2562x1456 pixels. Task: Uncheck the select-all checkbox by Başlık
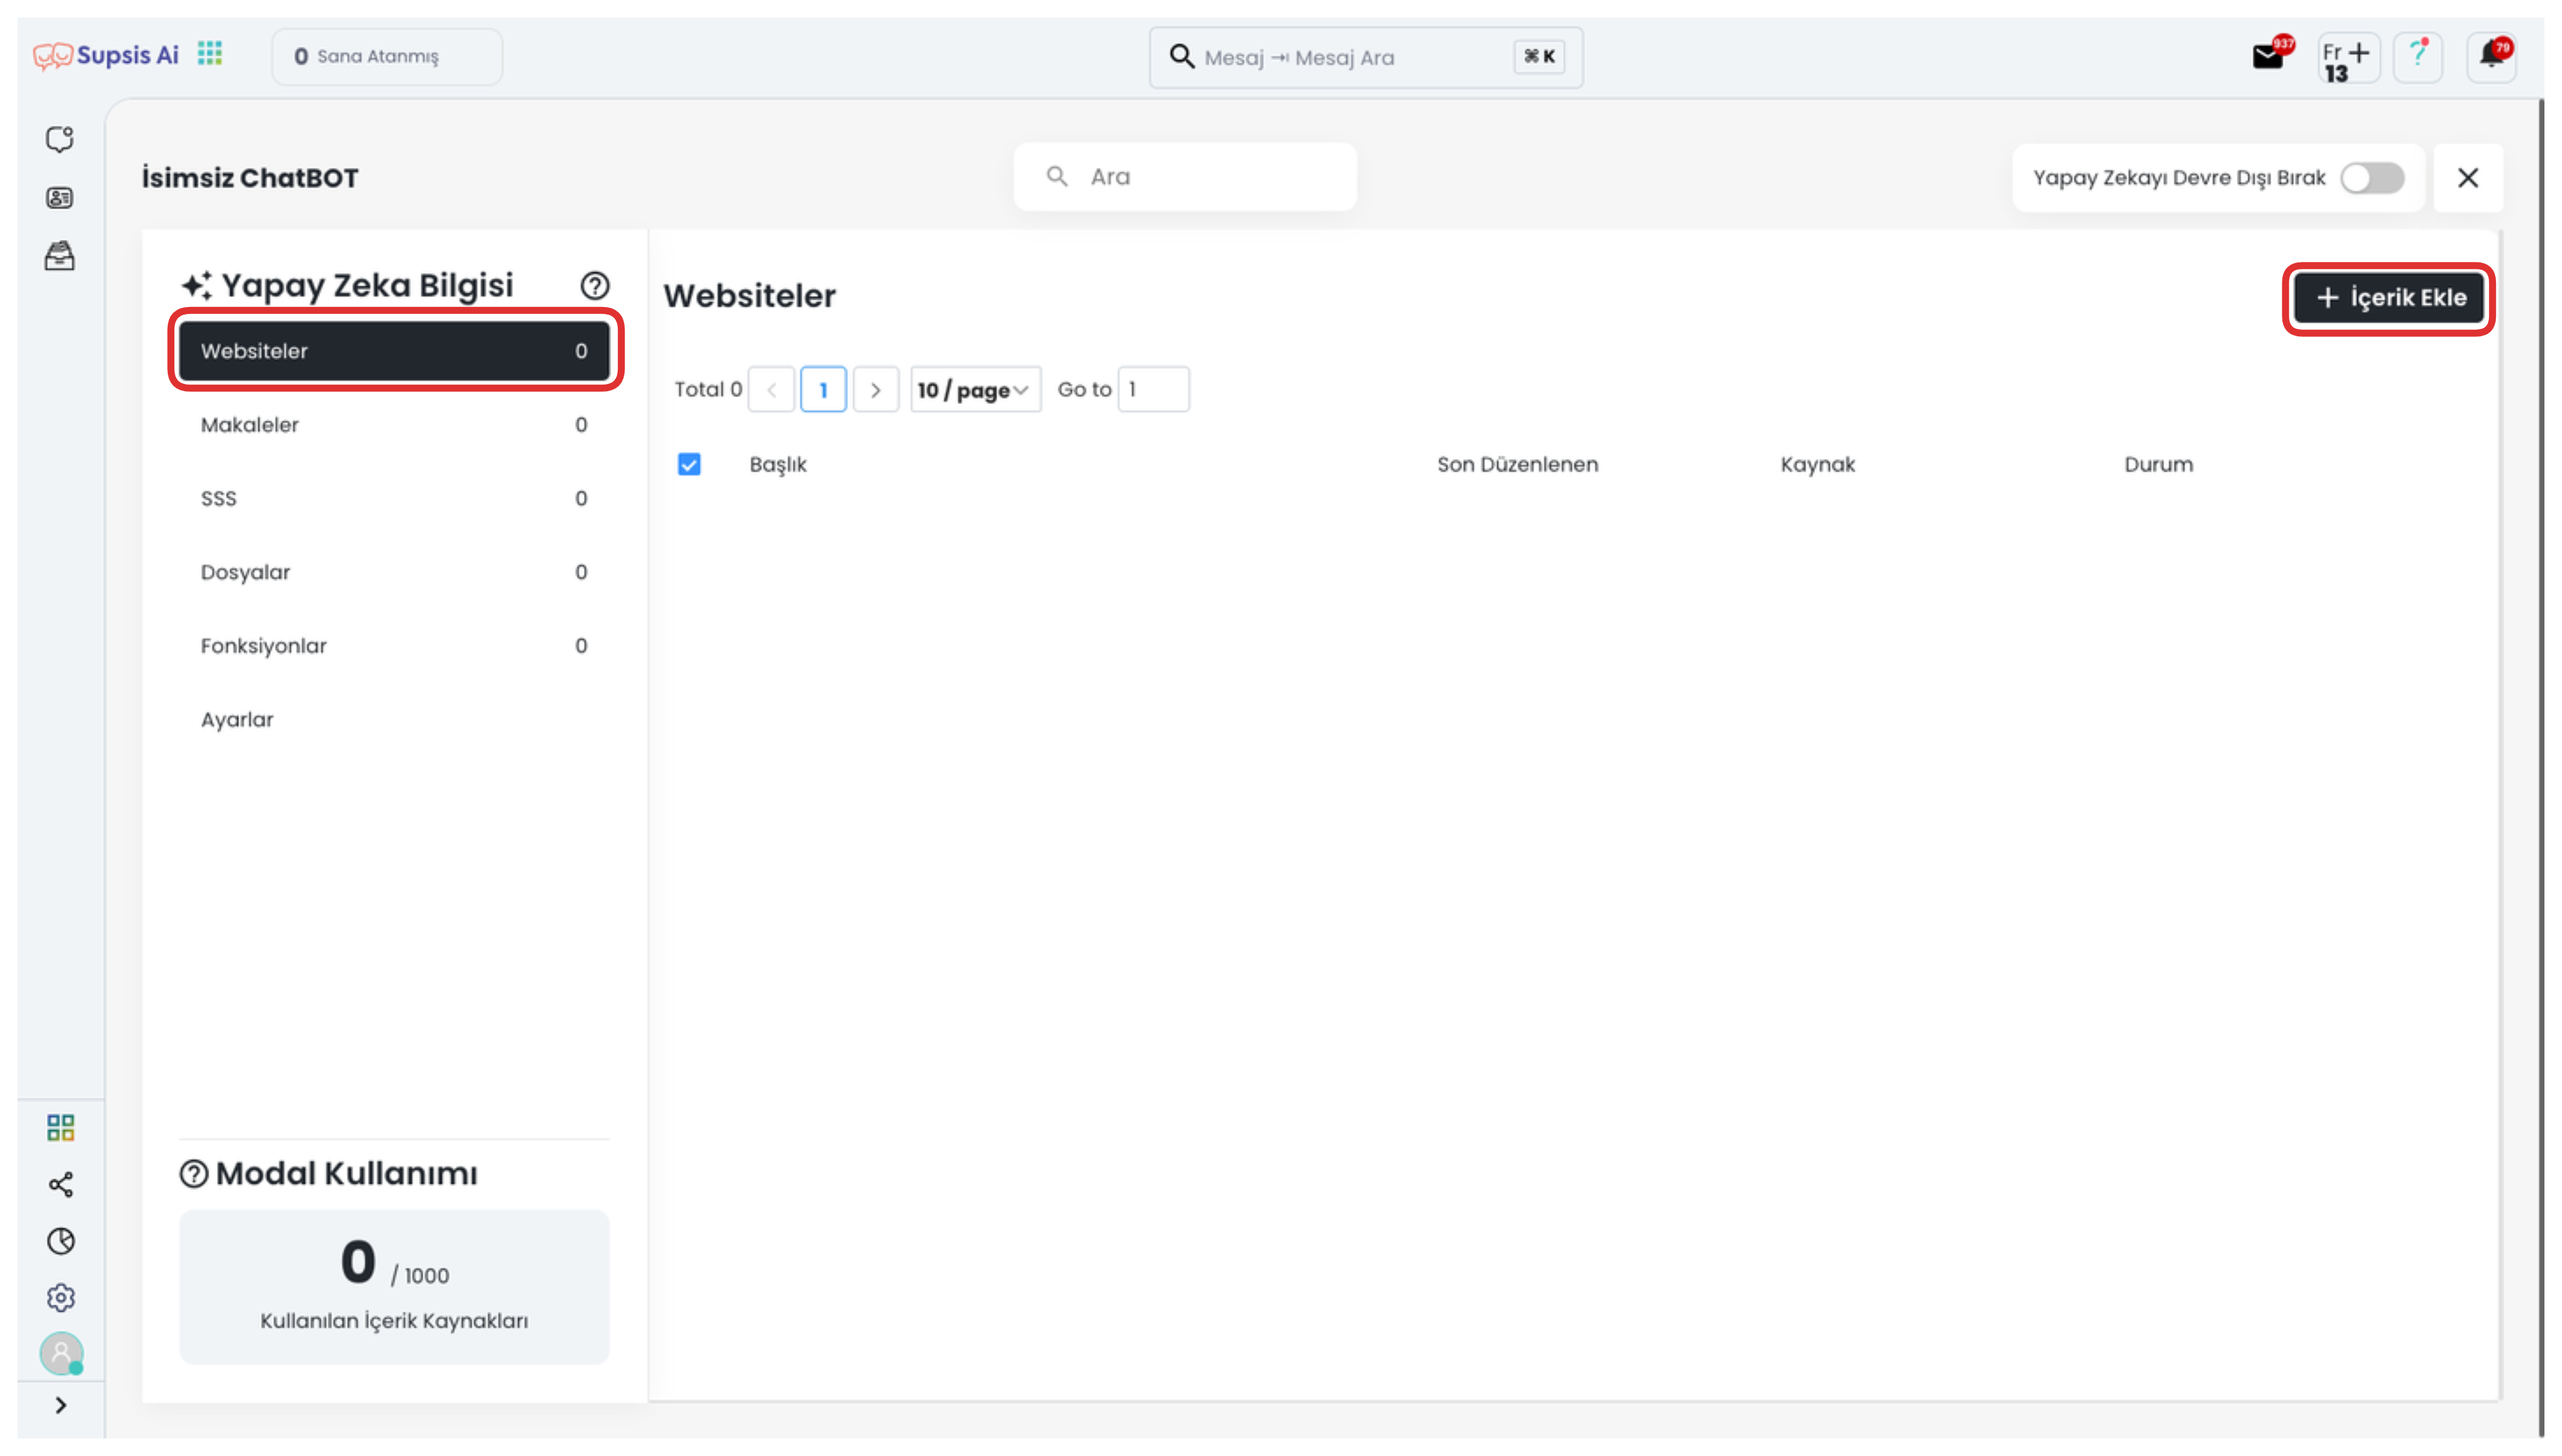point(689,464)
